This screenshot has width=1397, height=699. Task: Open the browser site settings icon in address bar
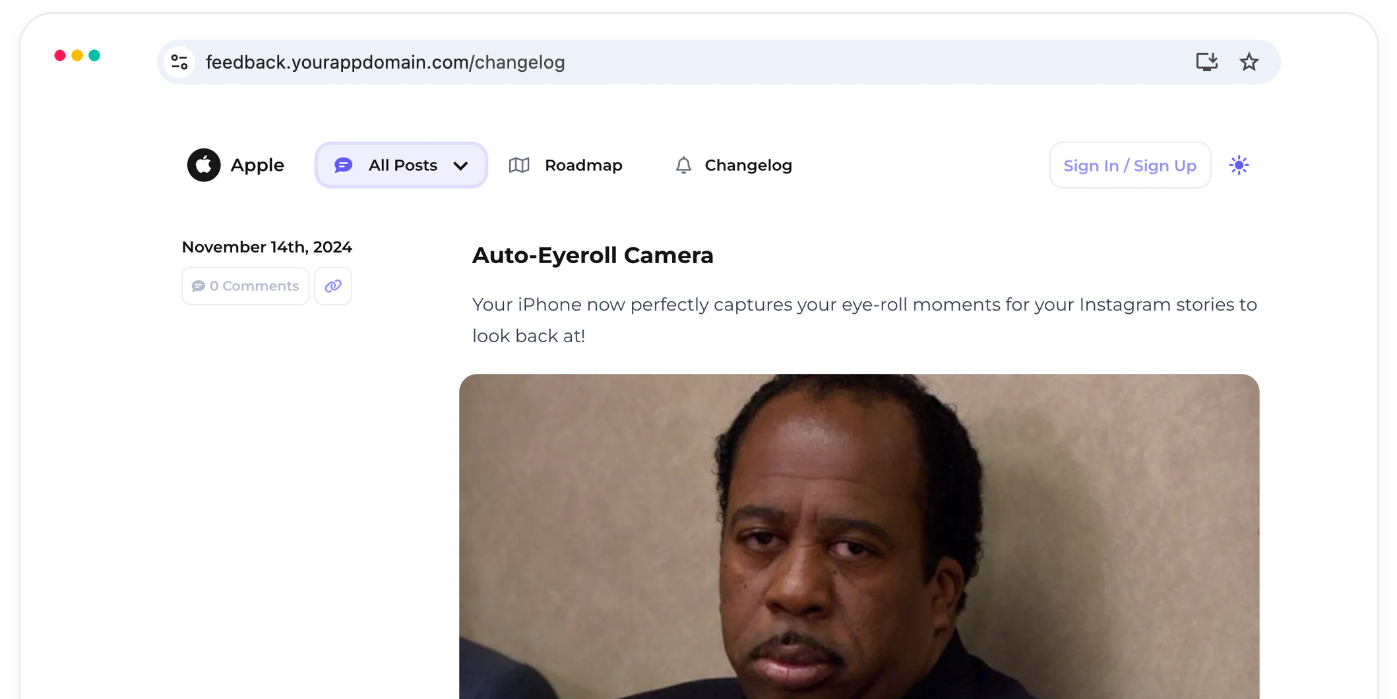(179, 61)
